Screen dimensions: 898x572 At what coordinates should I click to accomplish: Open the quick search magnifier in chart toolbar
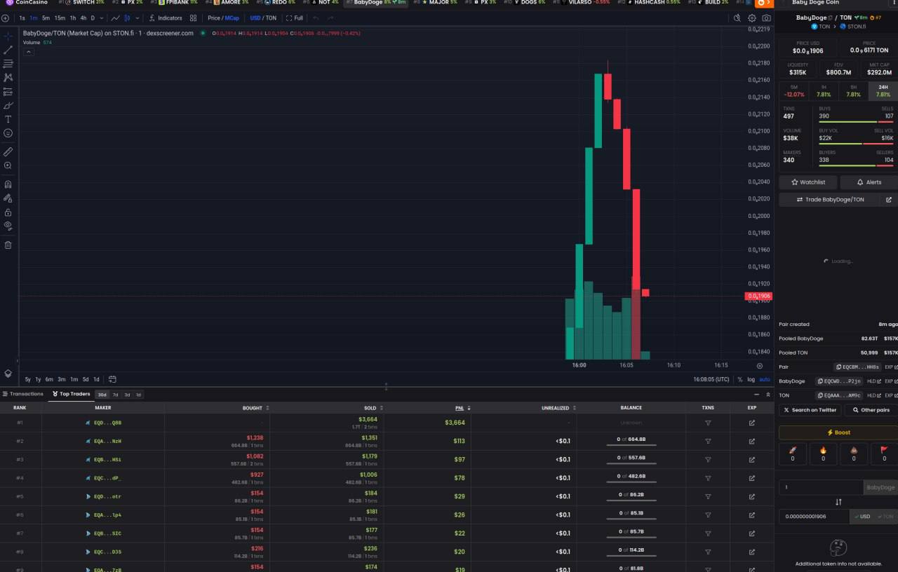coord(737,18)
